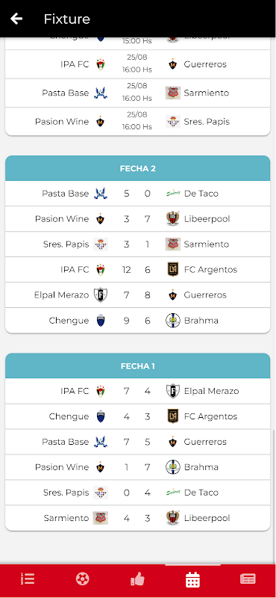Open the Chengue vs Brahma 9-6 match
The height and width of the screenshot is (598, 276).
(x=138, y=321)
